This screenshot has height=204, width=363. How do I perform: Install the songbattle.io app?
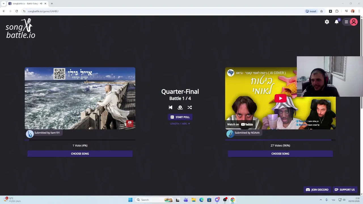[311, 11]
